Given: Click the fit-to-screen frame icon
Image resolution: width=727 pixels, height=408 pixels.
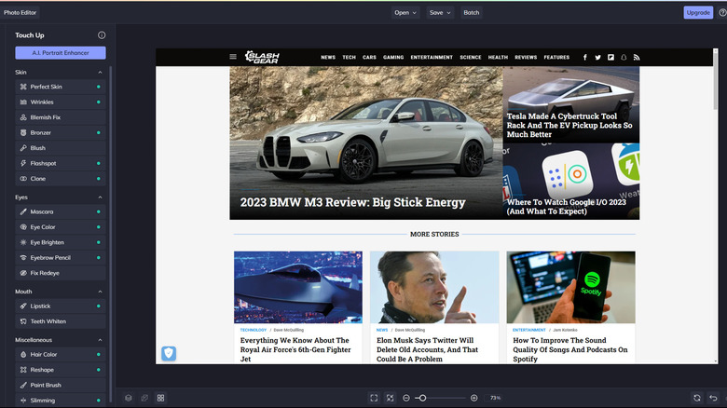Looking at the screenshot, I should (374, 398).
